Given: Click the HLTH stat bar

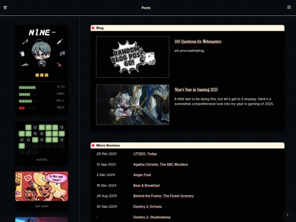Looking at the screenshot, I should click(x=27, y=87).
